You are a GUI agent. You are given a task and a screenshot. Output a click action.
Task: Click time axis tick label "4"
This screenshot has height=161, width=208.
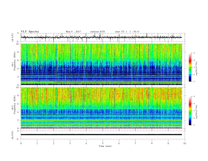86,143
